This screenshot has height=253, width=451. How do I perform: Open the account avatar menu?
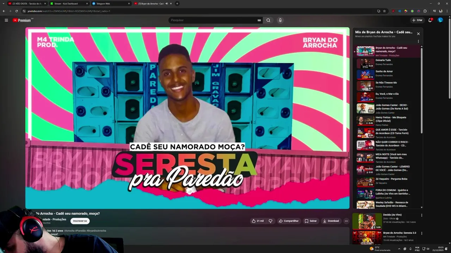[x=440, y=20]
